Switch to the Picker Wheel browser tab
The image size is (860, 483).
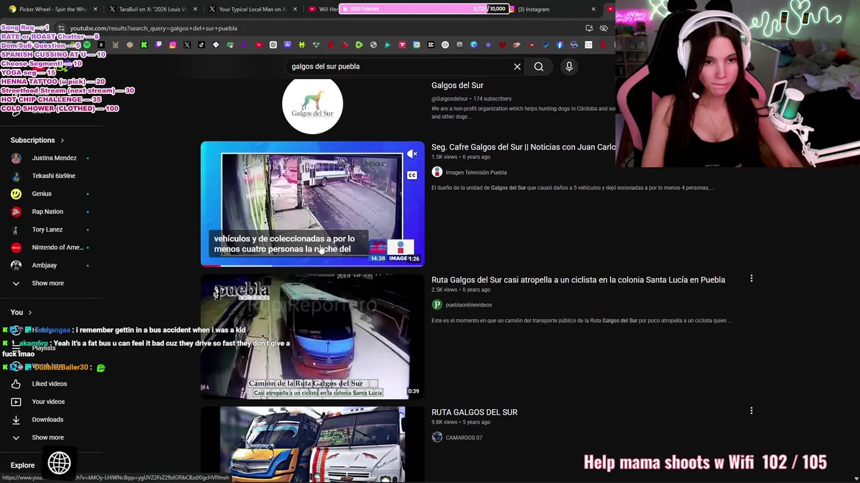[x=52, y=9]
